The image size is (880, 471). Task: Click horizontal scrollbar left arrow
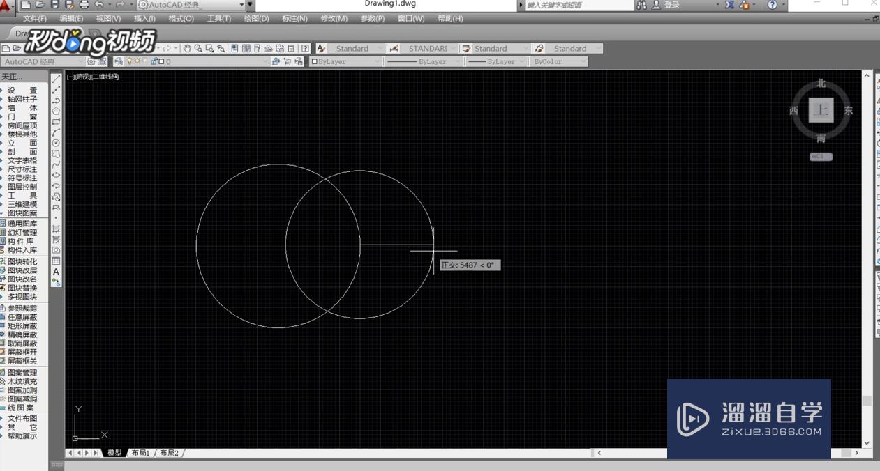pos(599,453)
